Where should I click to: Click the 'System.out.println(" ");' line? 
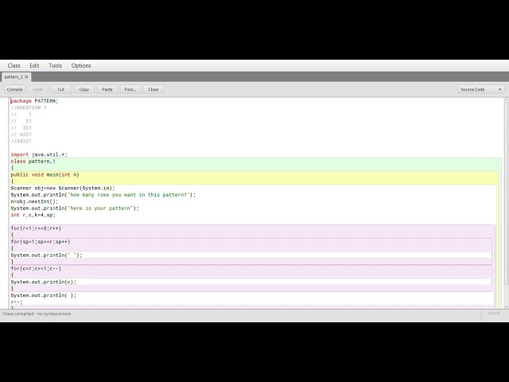click(x=46, y=255)
